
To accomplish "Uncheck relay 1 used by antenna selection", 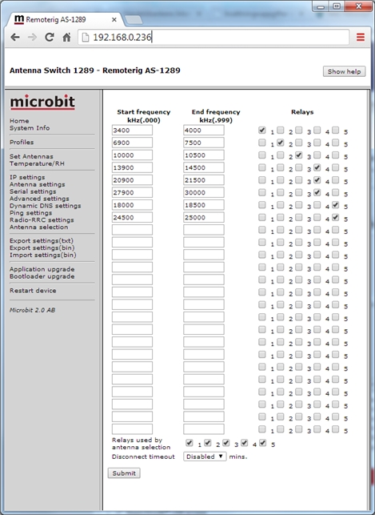I will click(189, 443).
